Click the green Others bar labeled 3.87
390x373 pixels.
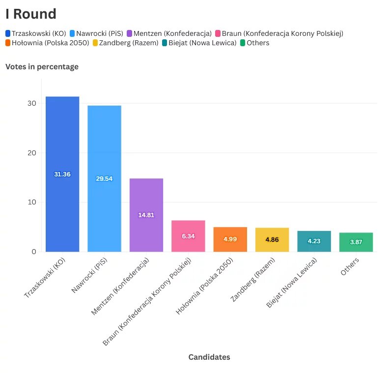click(356, 242)
